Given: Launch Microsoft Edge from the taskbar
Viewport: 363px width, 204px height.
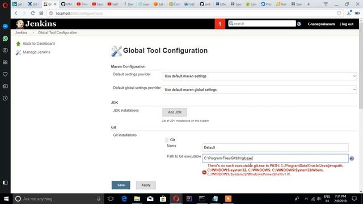Looking at the screenshot, I should 124,199.
